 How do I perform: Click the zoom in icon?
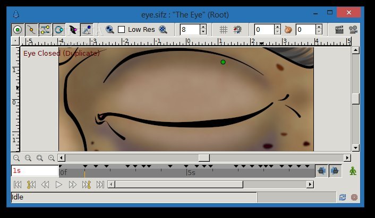(52, 158)
